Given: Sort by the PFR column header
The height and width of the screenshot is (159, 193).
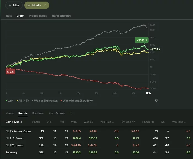Looking at the screenshot, I should (x=61, y=122).
